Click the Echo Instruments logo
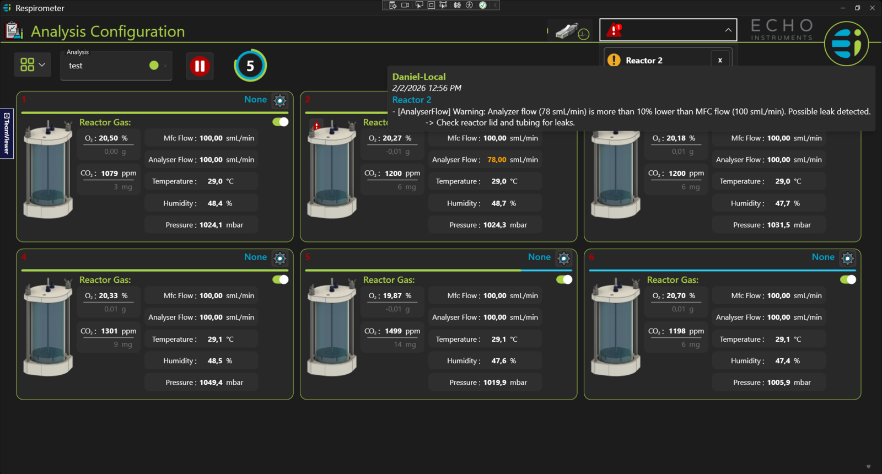The image size is (882, 474). 846,43
